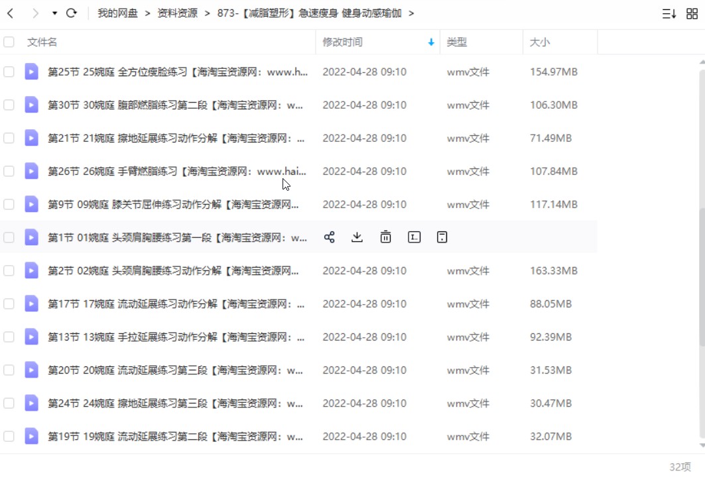Click video icon of 第26节 file

click(x=31, y=171)
